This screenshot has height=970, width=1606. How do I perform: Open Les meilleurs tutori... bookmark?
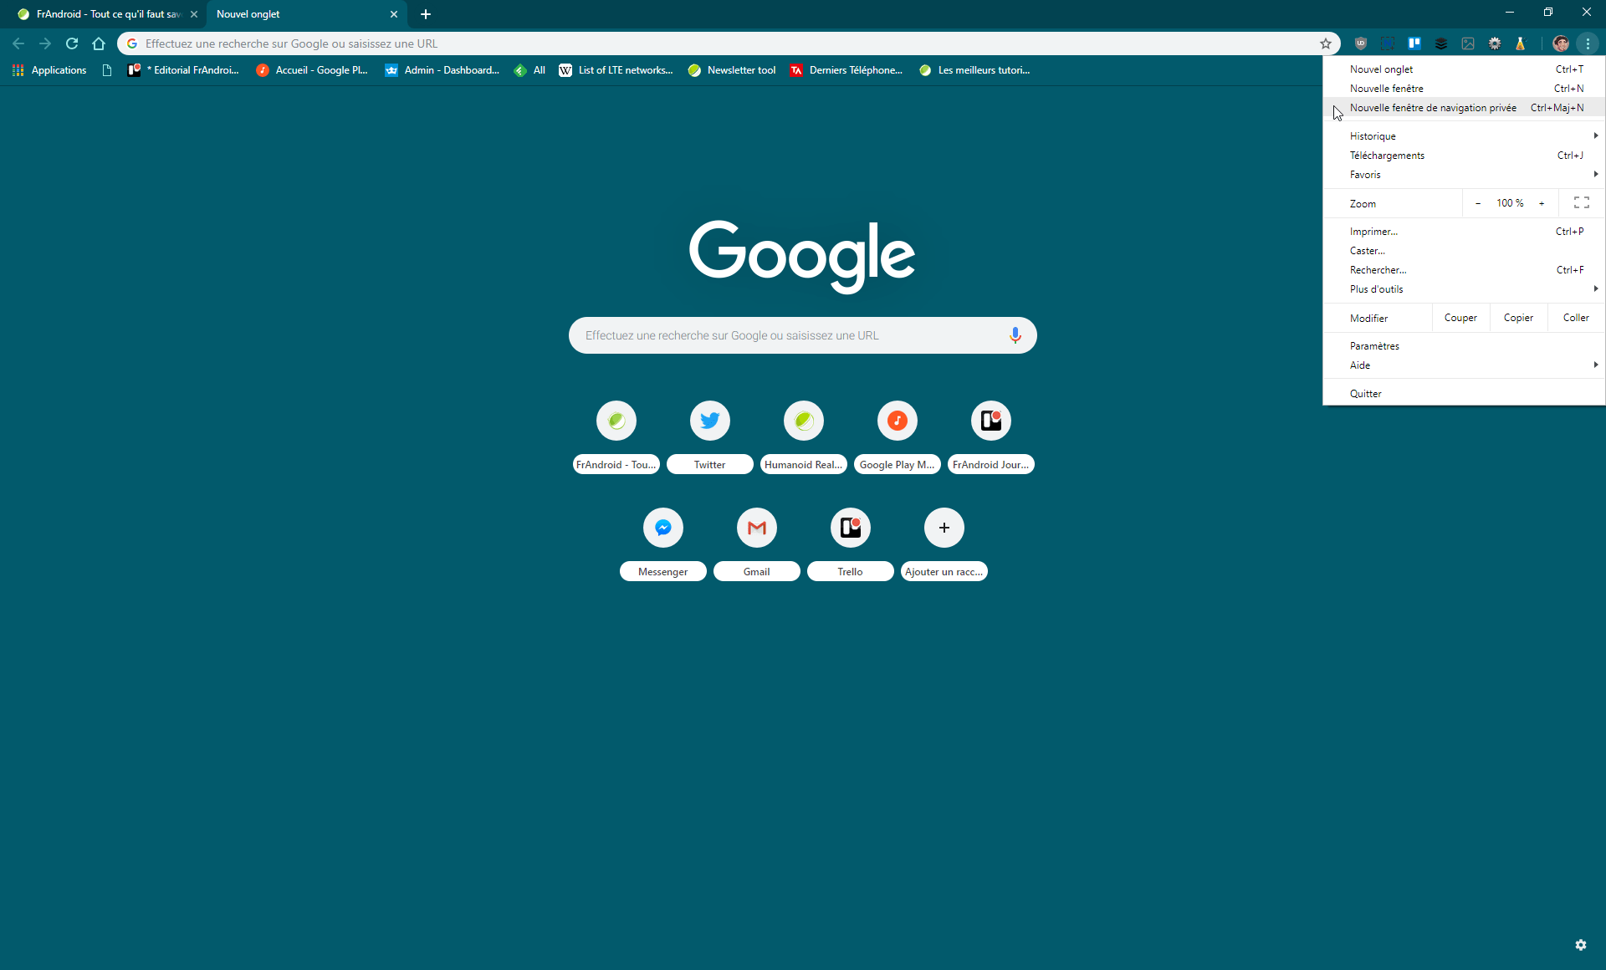click(x=974, y=70)
